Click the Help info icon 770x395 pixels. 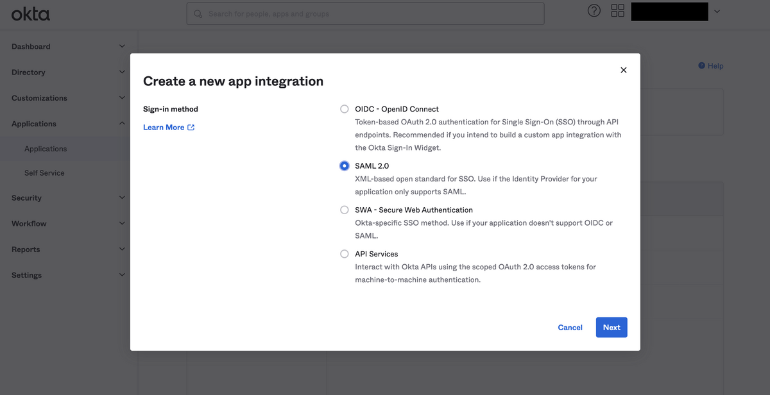(x=701, y=65)
